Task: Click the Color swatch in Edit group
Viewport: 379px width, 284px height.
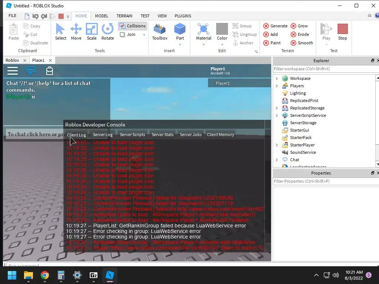Action: pos(222,29)
